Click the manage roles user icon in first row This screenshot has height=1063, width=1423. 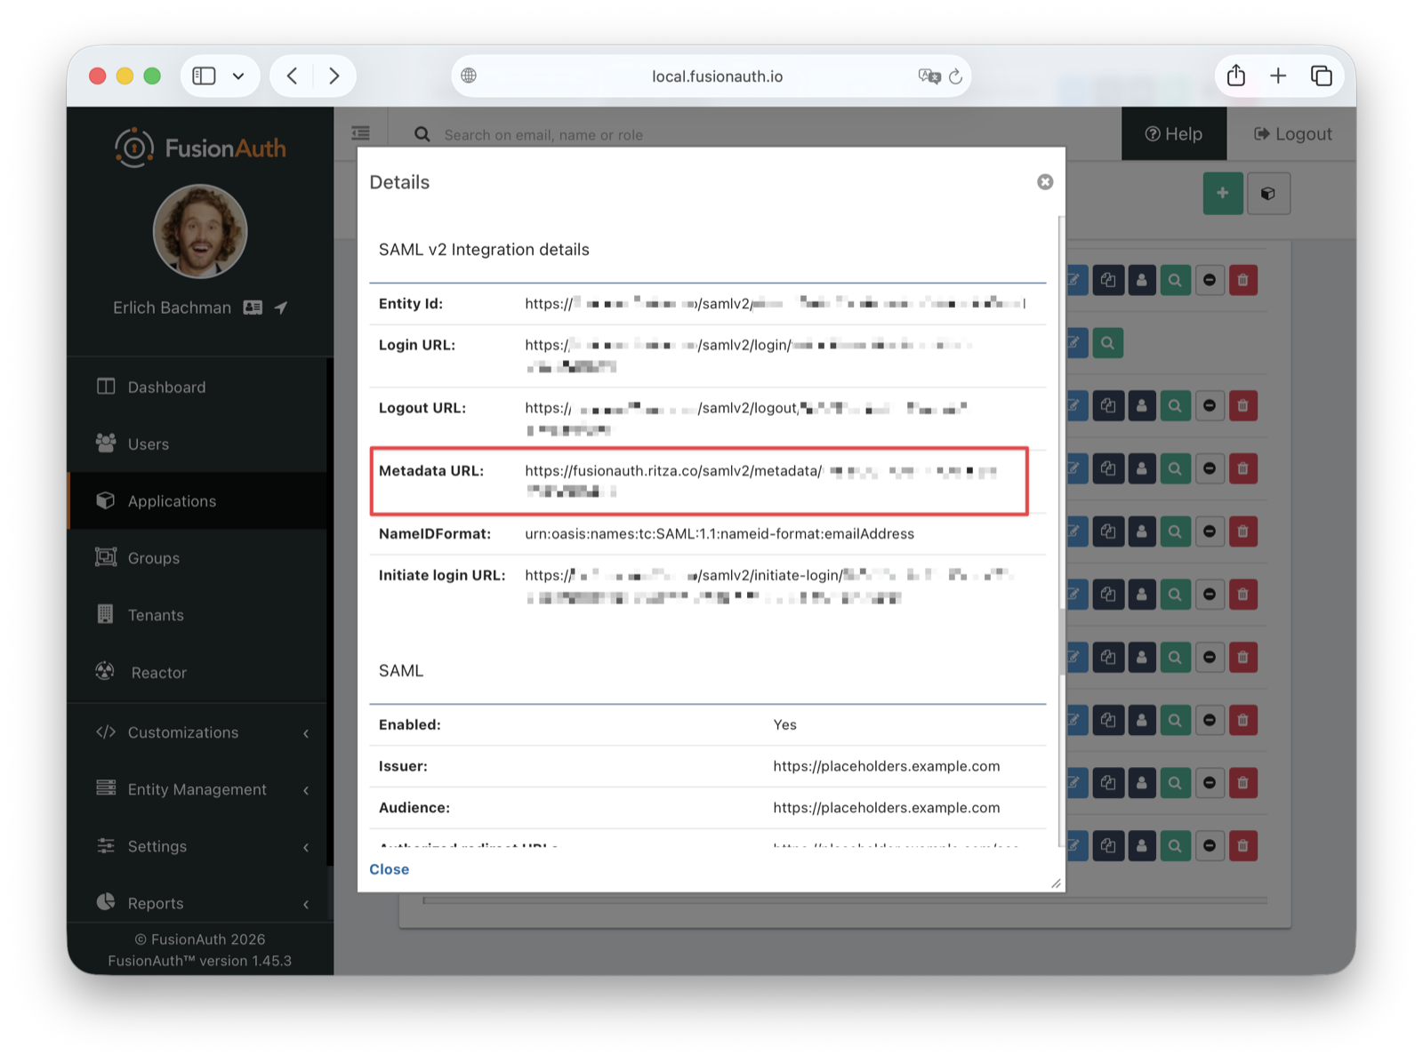click(1142, 281)
